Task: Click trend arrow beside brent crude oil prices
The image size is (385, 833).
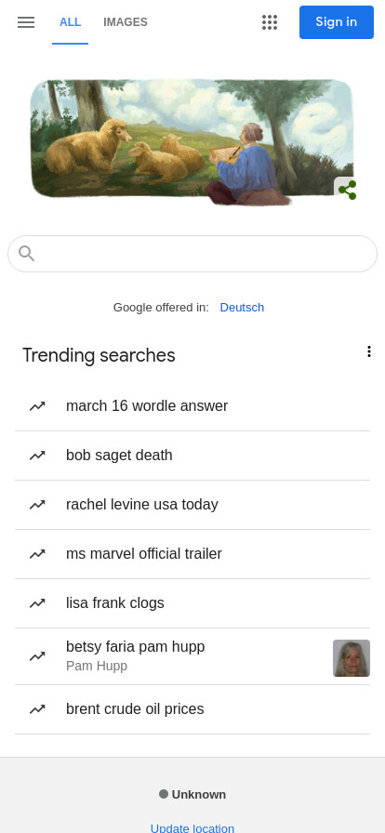Action: coord(37,709)
